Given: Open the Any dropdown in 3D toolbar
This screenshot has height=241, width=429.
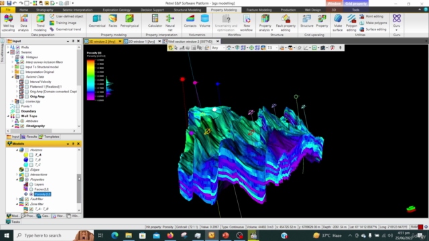Looking at the screenshot, I should [218, 48].
